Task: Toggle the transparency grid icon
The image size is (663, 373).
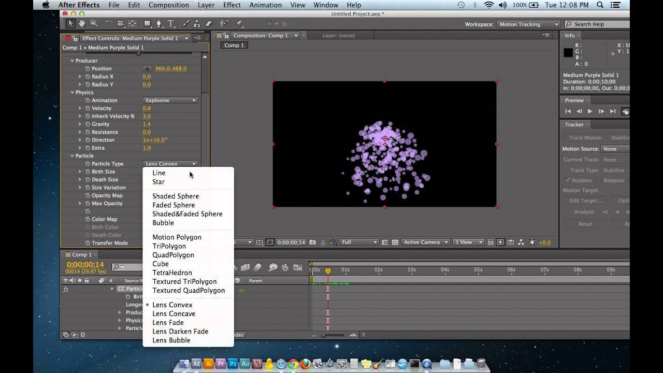Action: pyautogui.click(x=395, y=242)
